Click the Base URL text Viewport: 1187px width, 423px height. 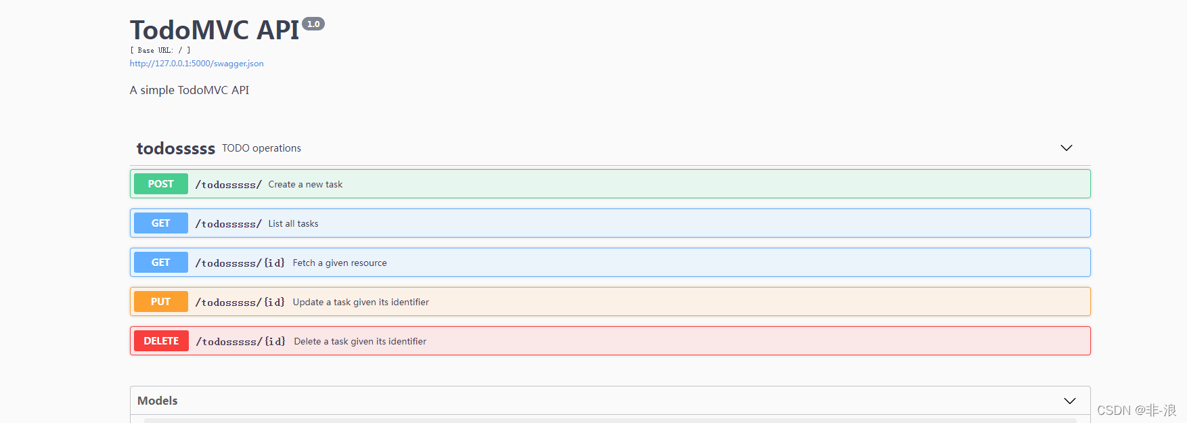tap(160, 50)
